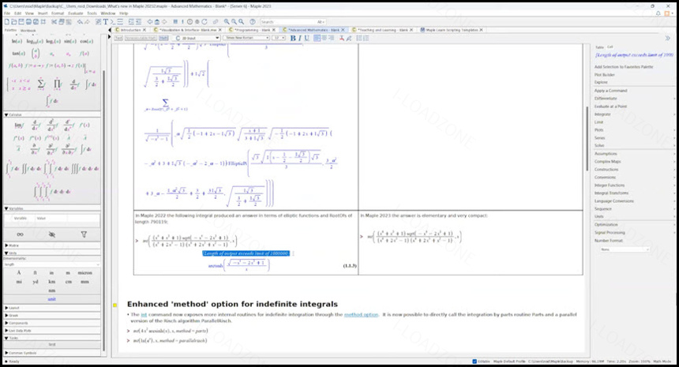
Task: Close the Visualization & Interface tab
Action: tap(220, 30)
